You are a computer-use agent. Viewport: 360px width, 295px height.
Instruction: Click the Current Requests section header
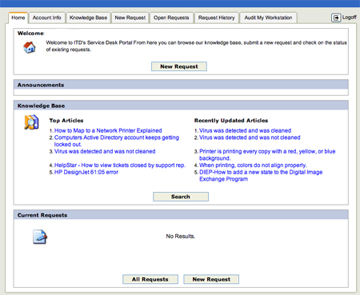point(181,215)
